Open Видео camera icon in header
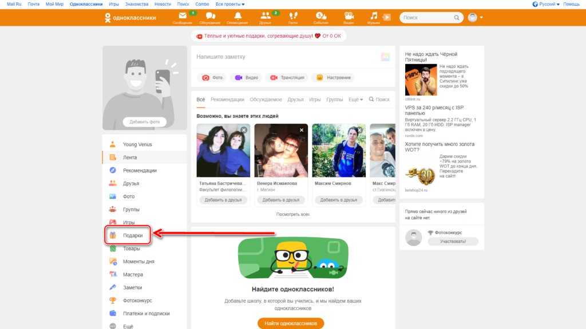 (x=349, y=17)
